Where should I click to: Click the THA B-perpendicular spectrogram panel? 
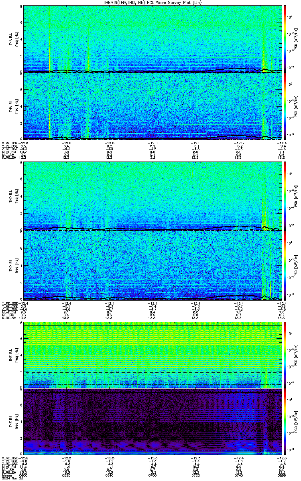[152, 39]
